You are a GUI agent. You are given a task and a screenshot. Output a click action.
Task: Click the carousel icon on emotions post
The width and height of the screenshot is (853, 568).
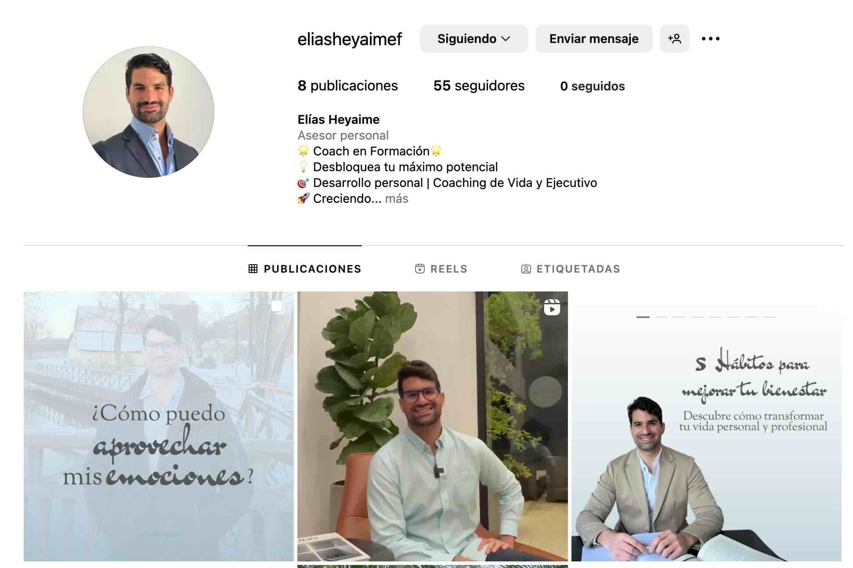point(277,306)
